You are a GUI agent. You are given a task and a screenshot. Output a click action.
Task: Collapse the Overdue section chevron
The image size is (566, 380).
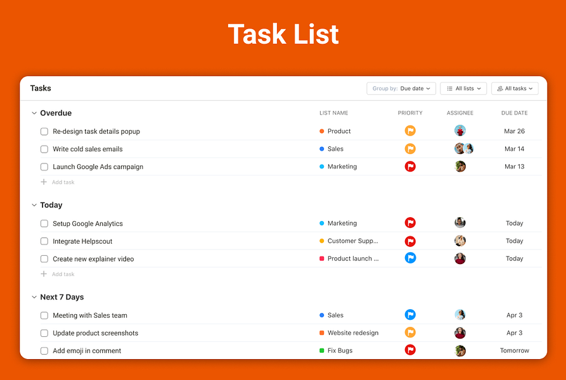coord(34,113)
